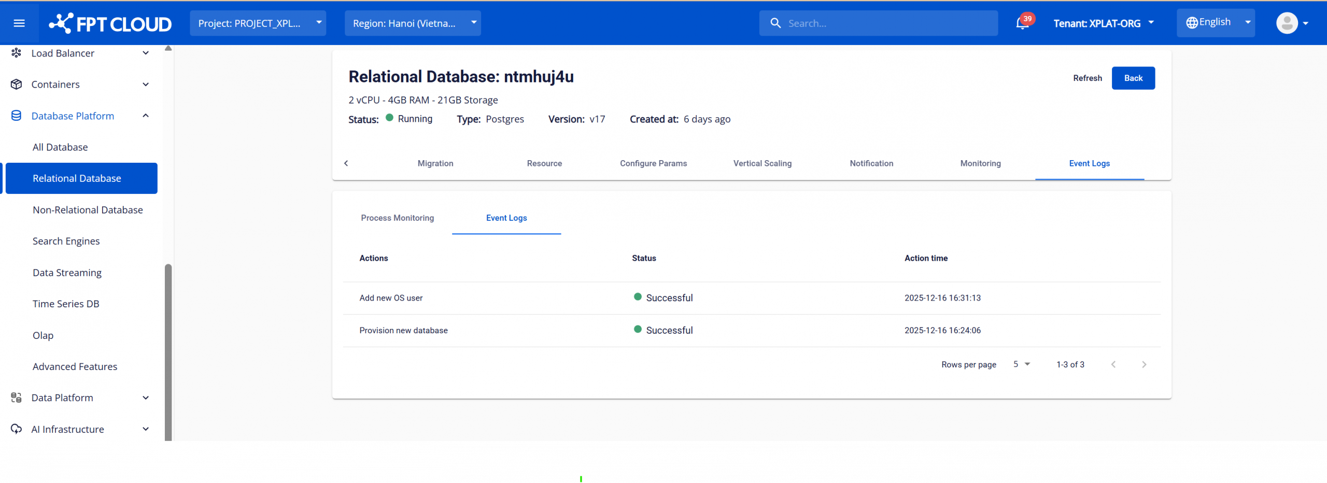Open the Project selector dropdown
Viewport: 1327px width, 483px height.
[258, 23]
